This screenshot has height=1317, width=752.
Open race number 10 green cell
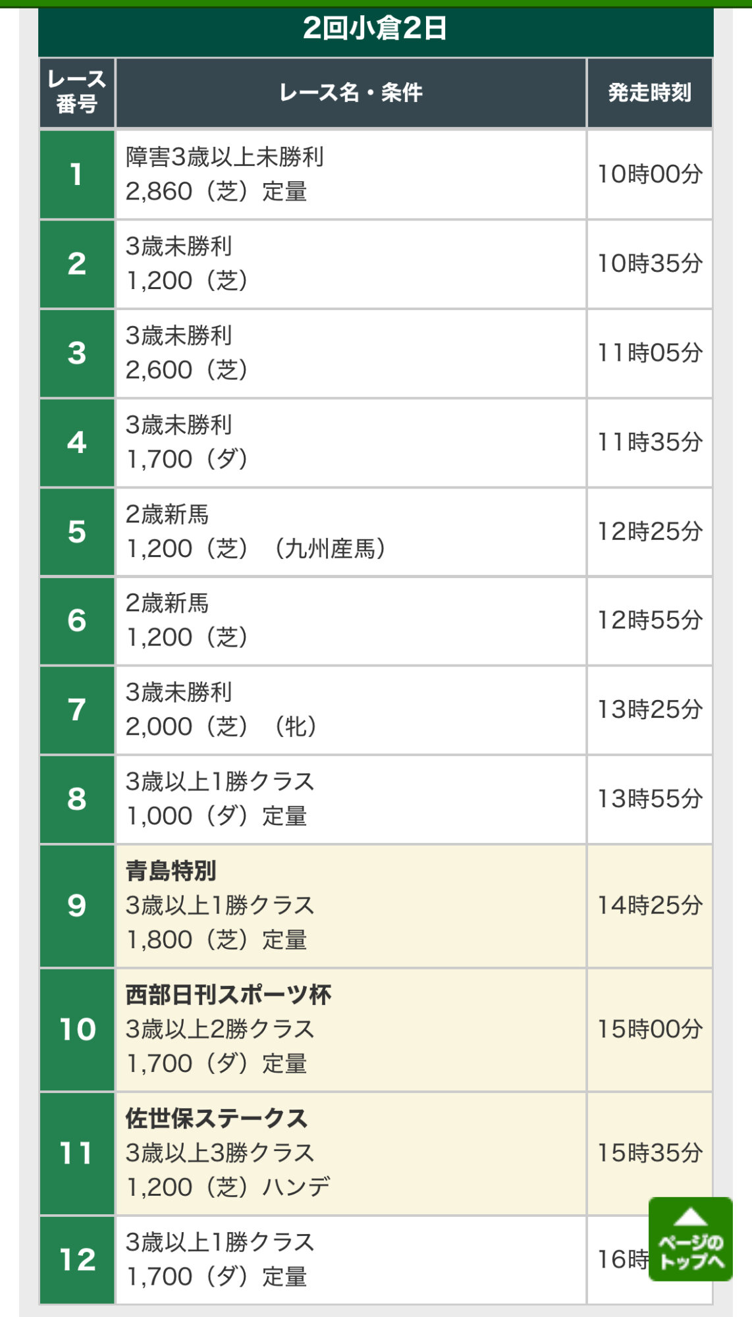click(x=77, y=1030)
